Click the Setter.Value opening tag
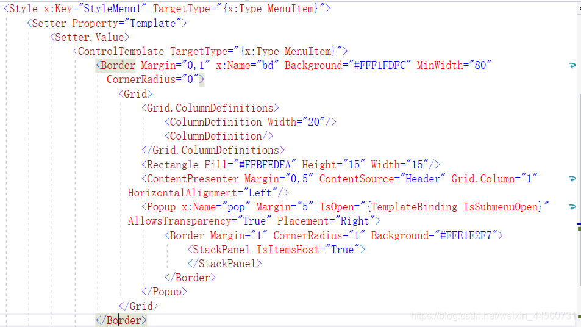 (x=90, y=37)
